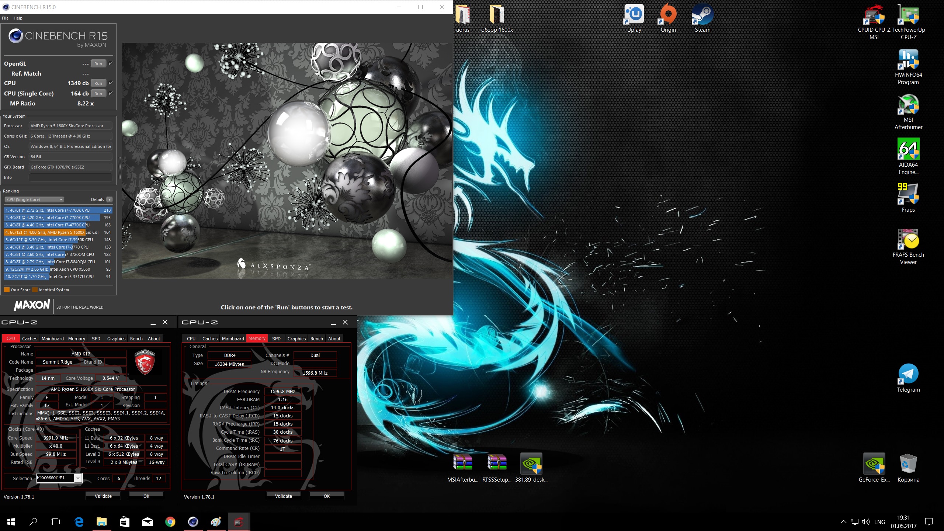Run the CPU benchmark test
This screenshot has height=531, width=944.
98,83
